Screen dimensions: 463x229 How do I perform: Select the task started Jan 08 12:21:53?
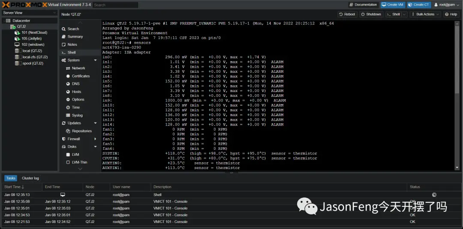click(231, 222)
